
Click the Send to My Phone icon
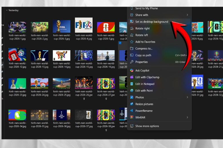132,8
